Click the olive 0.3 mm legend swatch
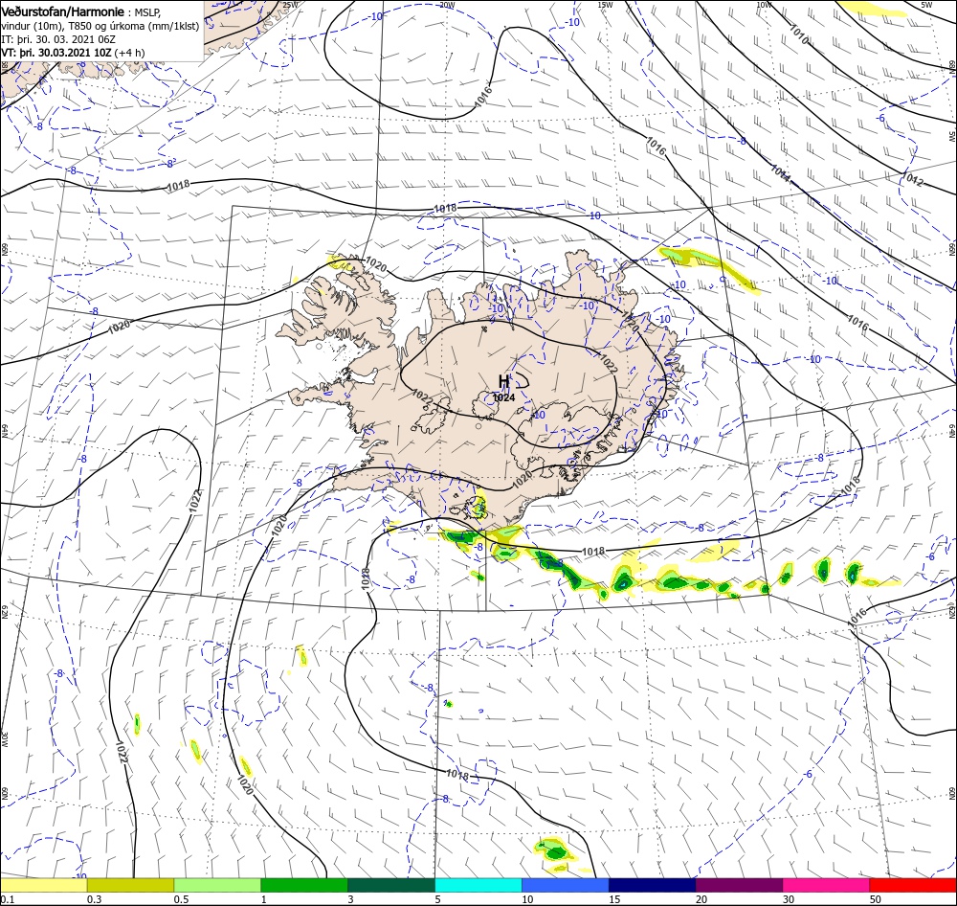 [x=130, y=885]
